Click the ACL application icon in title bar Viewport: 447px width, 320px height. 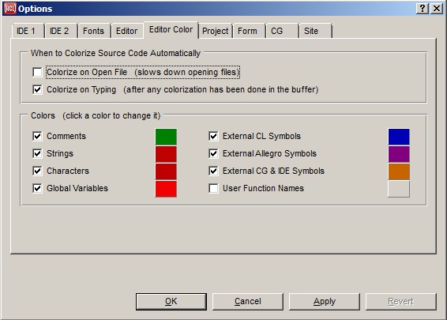pos(9,9)
